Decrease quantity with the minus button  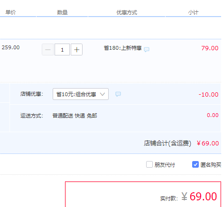47,50
